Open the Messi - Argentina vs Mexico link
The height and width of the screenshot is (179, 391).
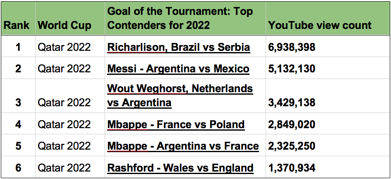click(178, 69)
